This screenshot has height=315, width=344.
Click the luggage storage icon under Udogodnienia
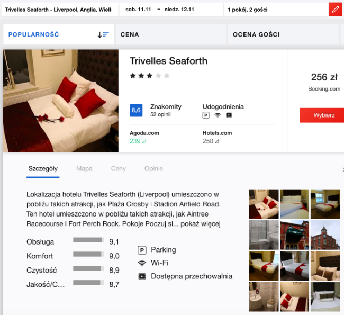coord(229,115)
